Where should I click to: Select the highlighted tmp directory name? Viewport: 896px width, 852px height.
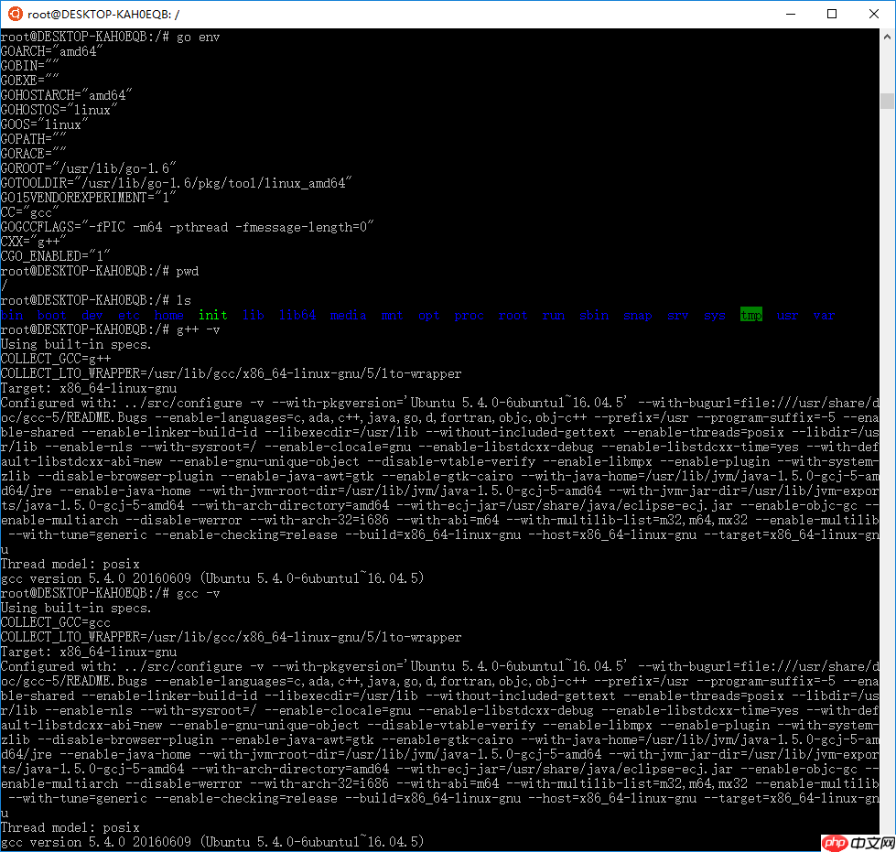point(750,315)
